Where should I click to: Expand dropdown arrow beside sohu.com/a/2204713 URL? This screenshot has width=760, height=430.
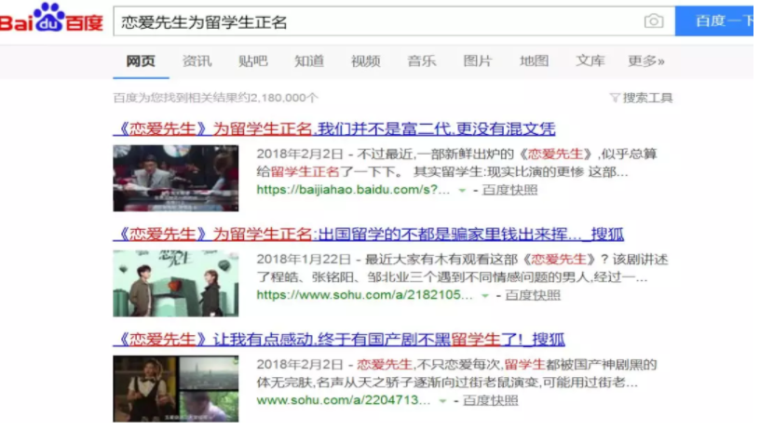point(442,401)
